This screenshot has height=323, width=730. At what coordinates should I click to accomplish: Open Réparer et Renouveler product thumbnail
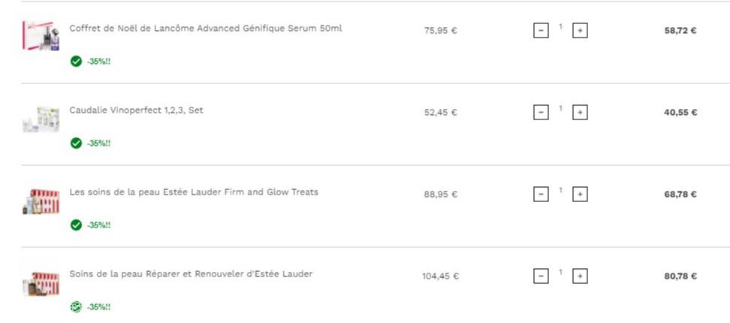(41, 283)
